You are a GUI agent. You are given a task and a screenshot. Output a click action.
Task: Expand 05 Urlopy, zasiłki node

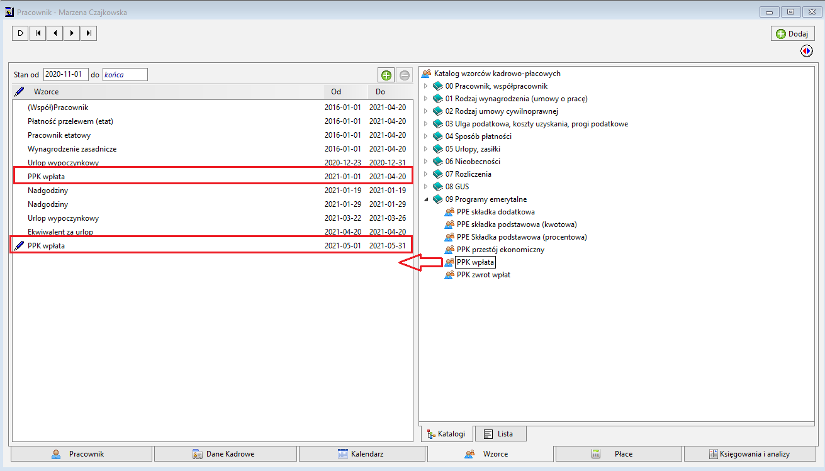coord(425,149)
